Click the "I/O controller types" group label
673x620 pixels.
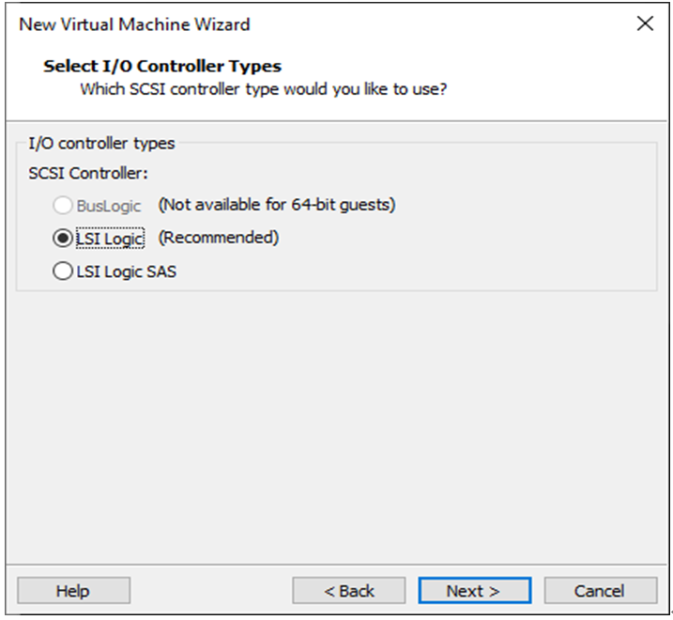101,144
